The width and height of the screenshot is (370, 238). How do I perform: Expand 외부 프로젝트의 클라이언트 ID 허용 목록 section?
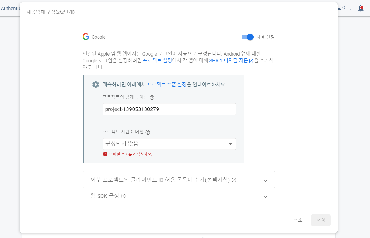pyautogui.click(x=179, y=180)
